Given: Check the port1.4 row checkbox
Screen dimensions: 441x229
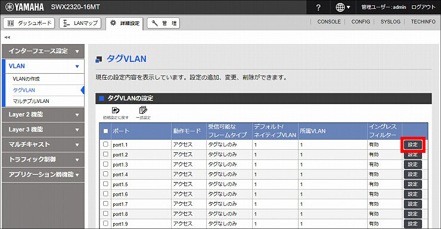Looking at the screenshot, I should pyautogui.click(x=105, y=174).
